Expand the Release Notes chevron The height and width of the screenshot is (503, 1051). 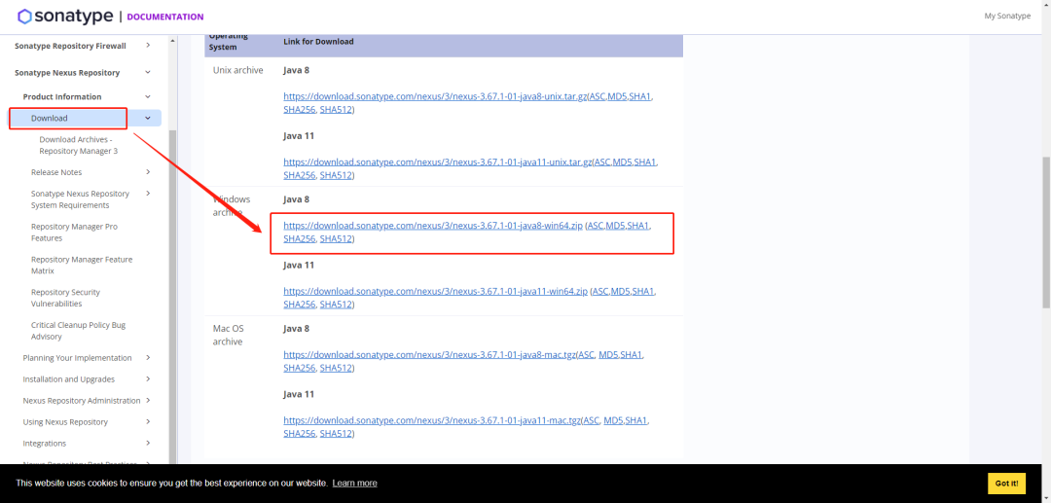point(148,172)
